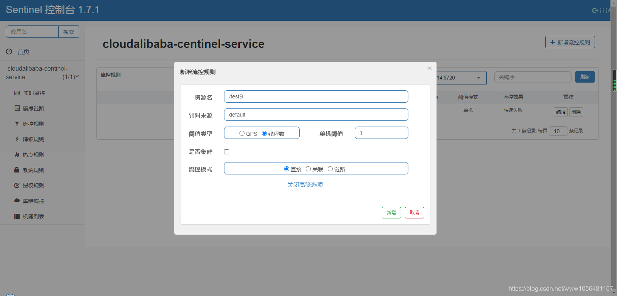Click the 快速失败 cell in the table
Image resolution: width=617 pixels, height=296 pixels.
pyautogui.click(x=513, y=110)
